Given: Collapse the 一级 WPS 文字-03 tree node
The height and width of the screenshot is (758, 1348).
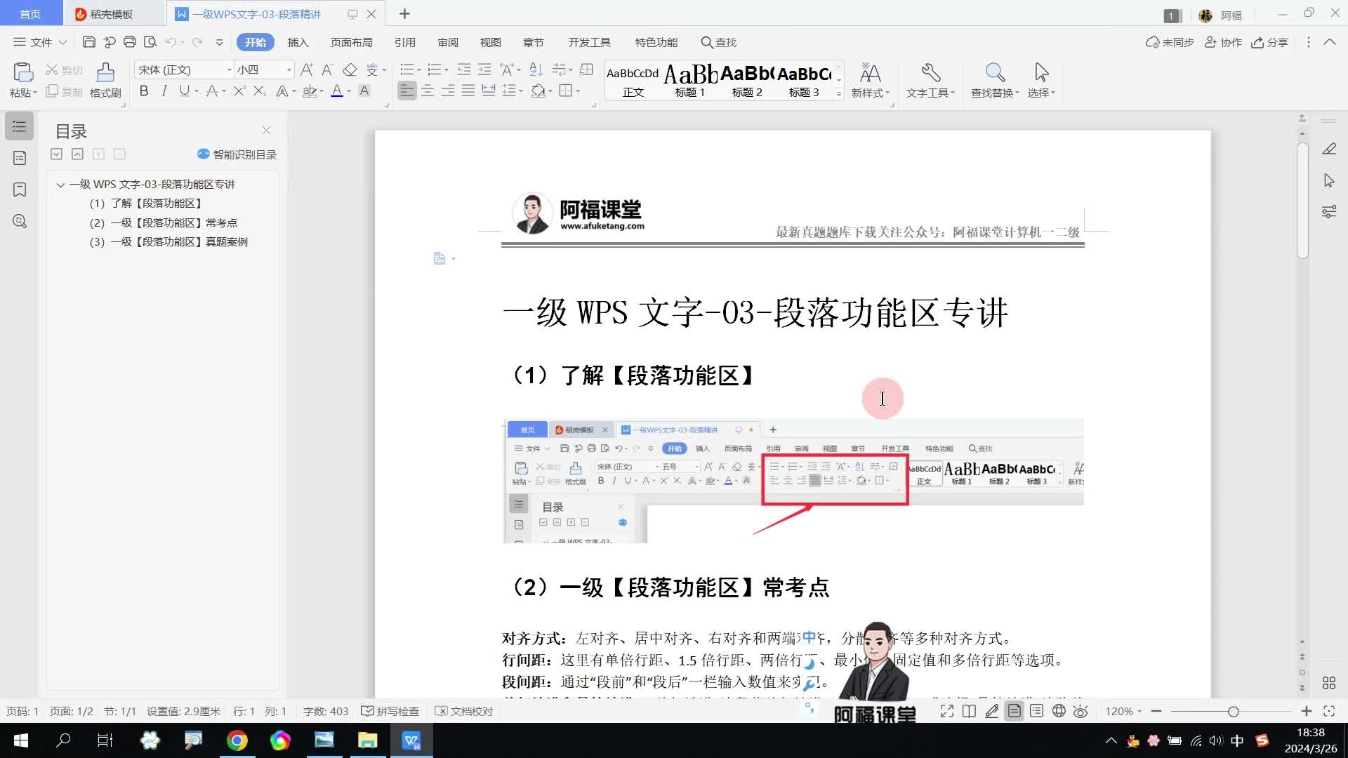Looking at the screenshot, I should 60,185.
